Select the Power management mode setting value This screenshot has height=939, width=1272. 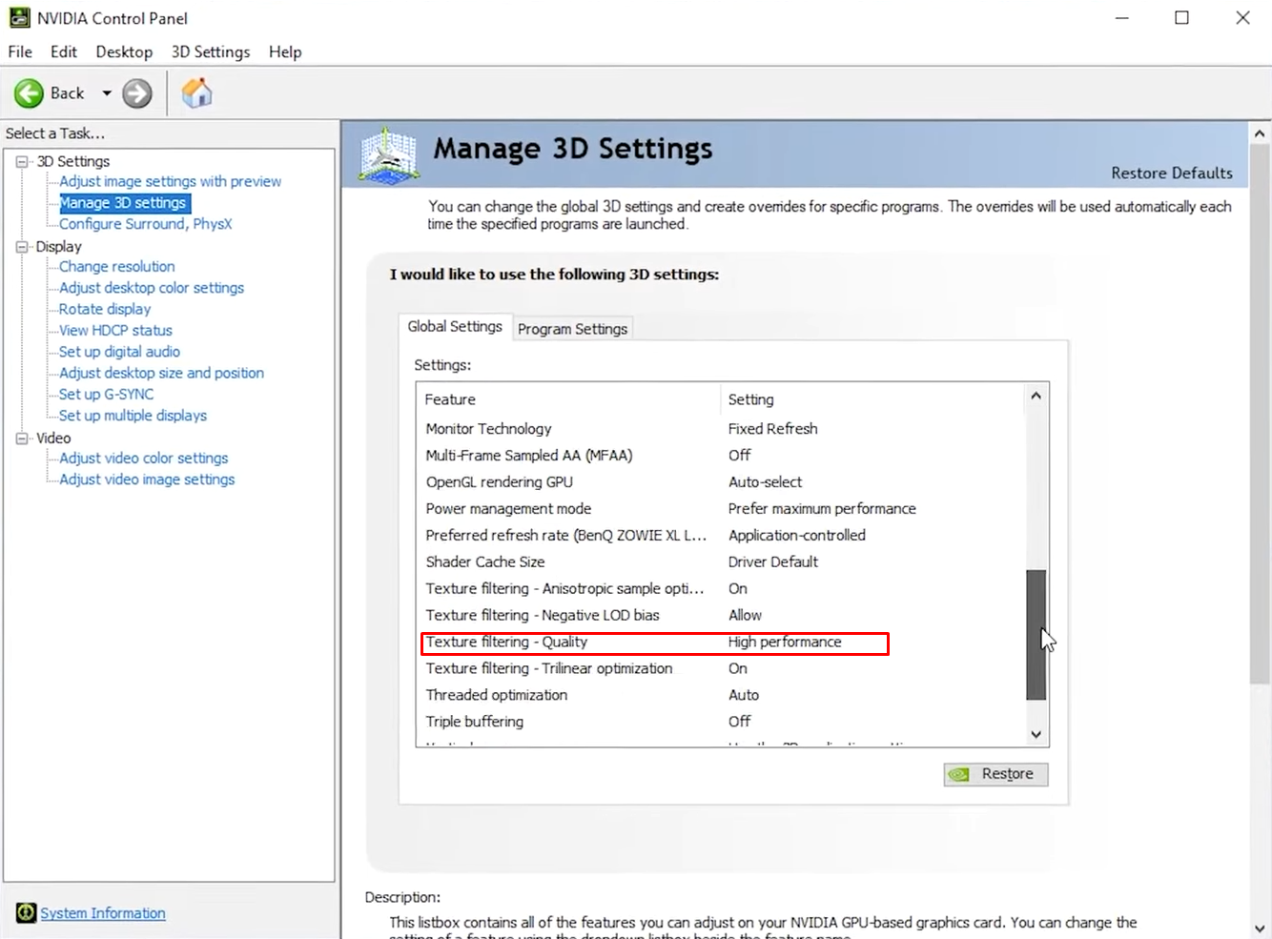click(822, 509)
